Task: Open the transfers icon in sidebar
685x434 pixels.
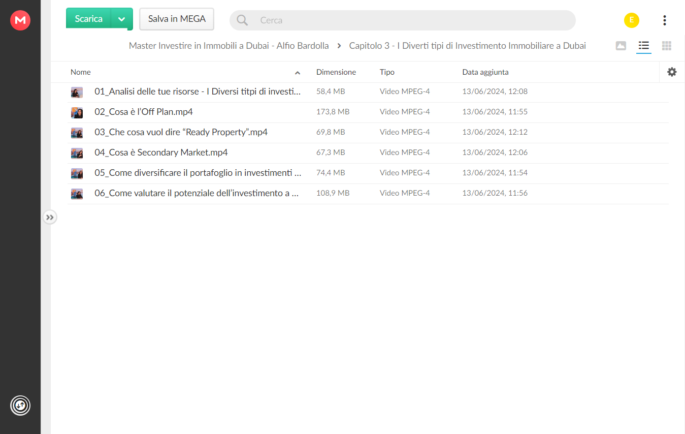Action: coord(20,406)
